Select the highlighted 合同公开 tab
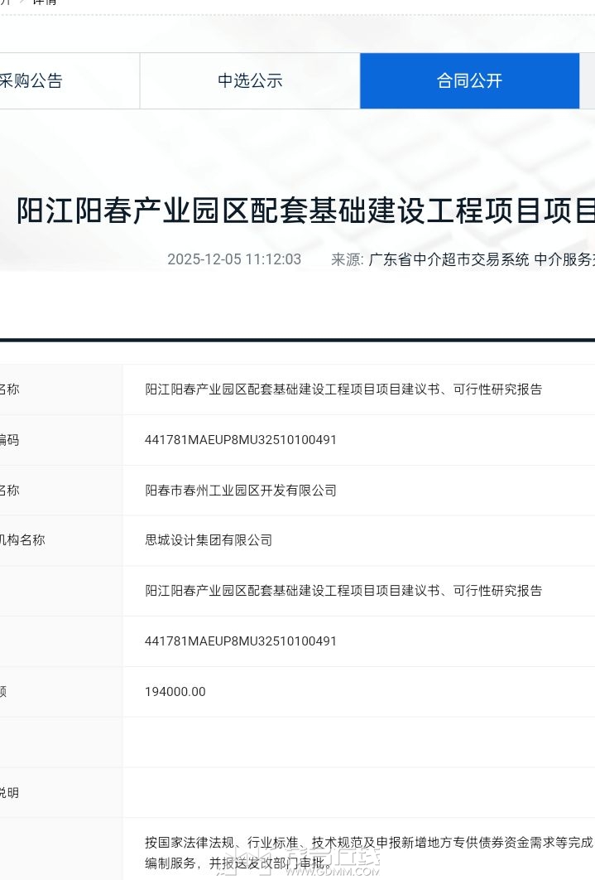The width and height of the screenshot is (595, 880). point(469,81)
